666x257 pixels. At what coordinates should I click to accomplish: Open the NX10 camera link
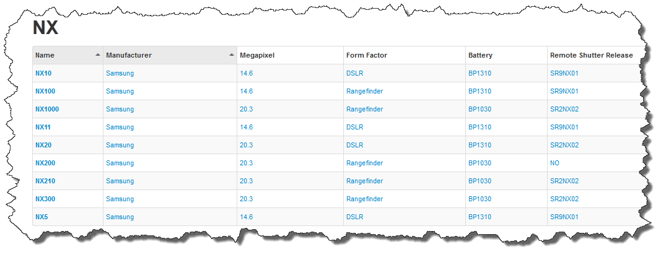click(43, 73)
